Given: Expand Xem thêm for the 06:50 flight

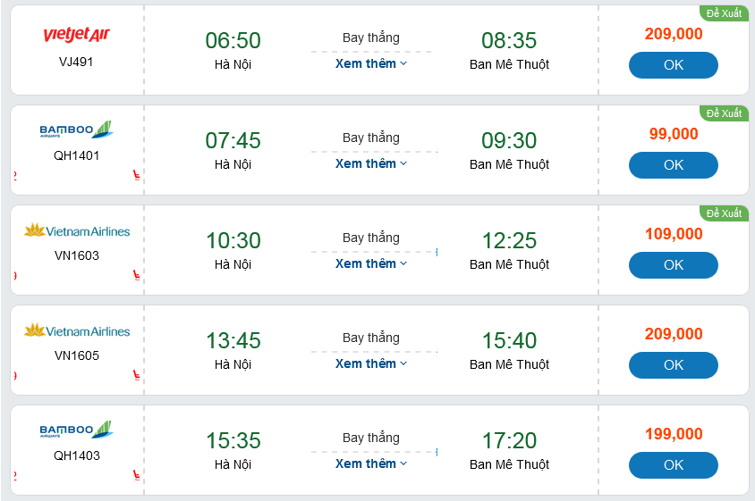Looking at the screenshot, I should (371, 63).
